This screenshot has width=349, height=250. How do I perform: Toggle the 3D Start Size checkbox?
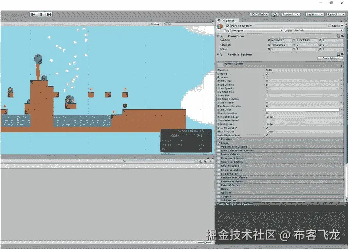coord(267,92)
